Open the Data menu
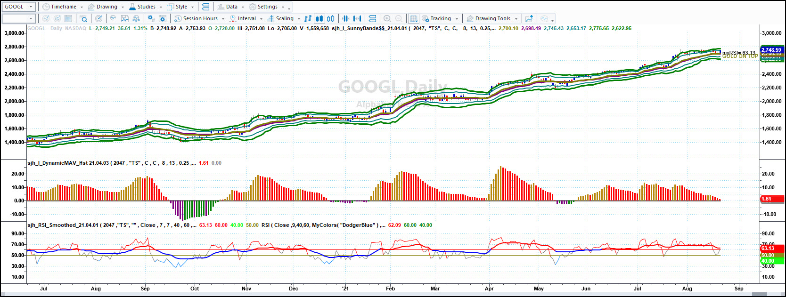The width and height of the screenshot is (786, 297). tap(227, 7)
